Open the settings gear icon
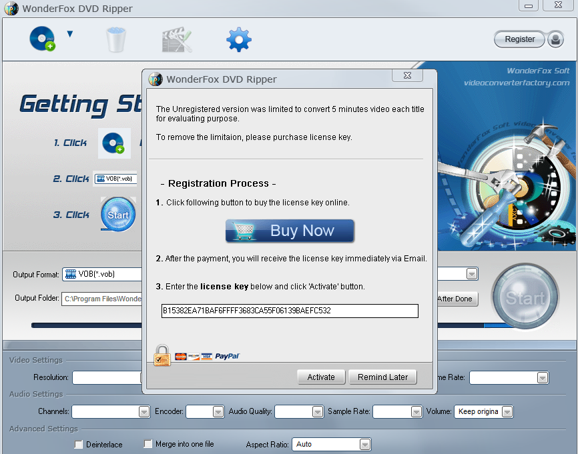 coord(239,39)
